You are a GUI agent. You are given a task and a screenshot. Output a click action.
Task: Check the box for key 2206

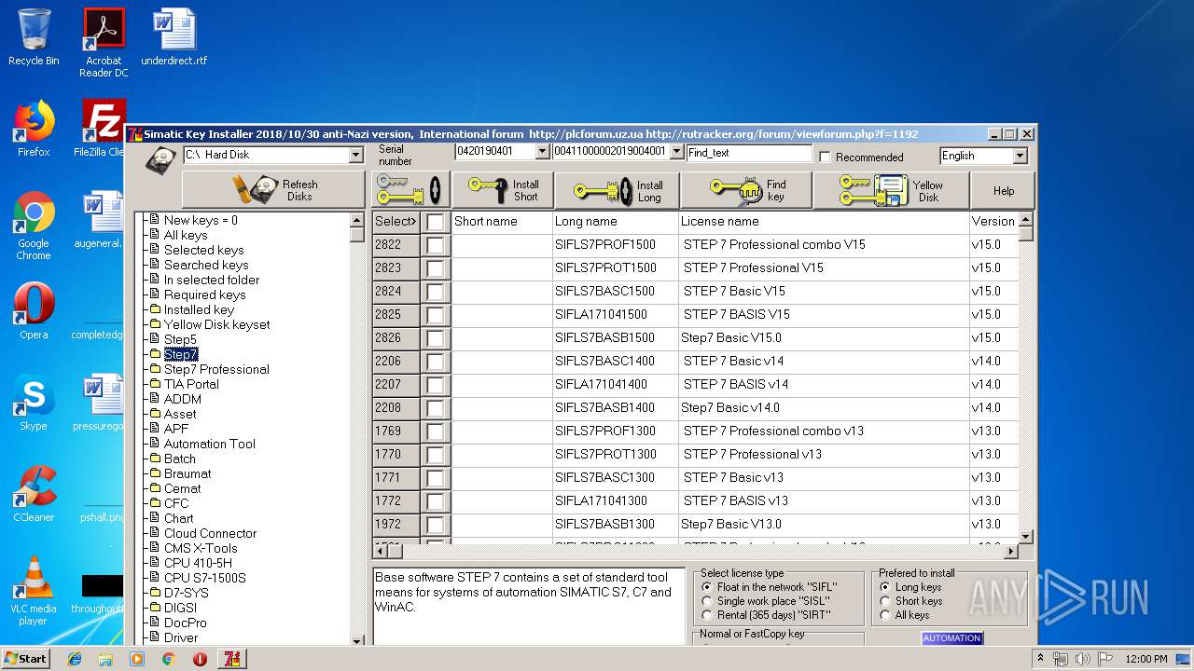click(435, 362)
